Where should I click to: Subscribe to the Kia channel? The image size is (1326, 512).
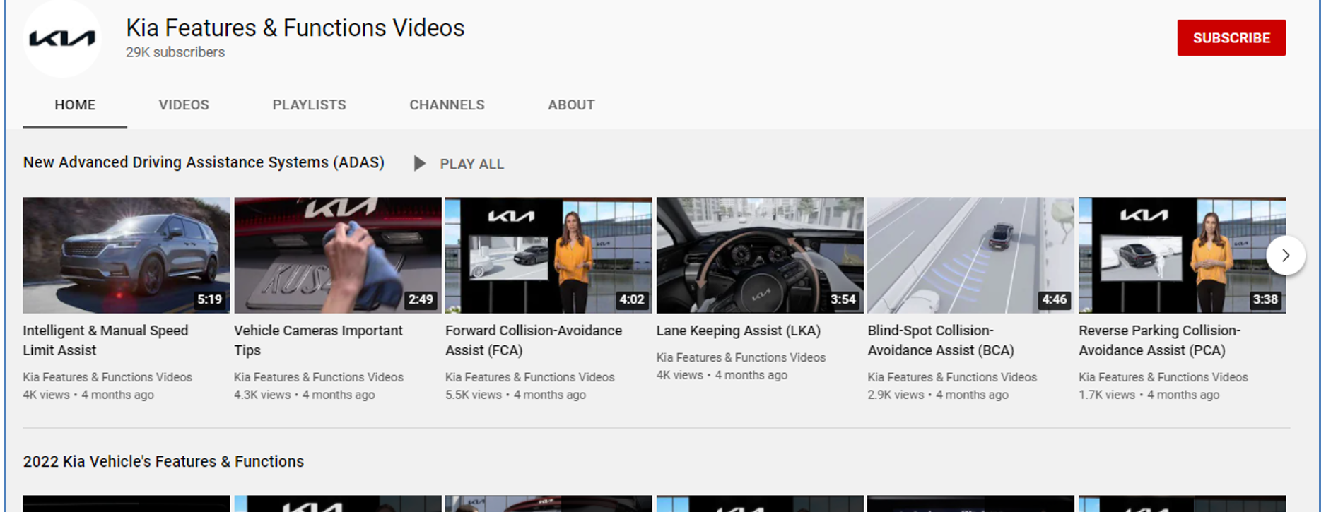pyautogui.click(x=1231, y=38)
